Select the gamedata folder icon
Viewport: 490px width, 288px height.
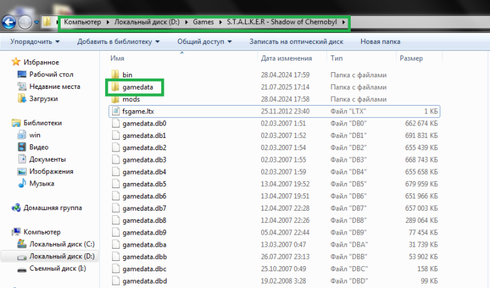(x=115, y=87)
